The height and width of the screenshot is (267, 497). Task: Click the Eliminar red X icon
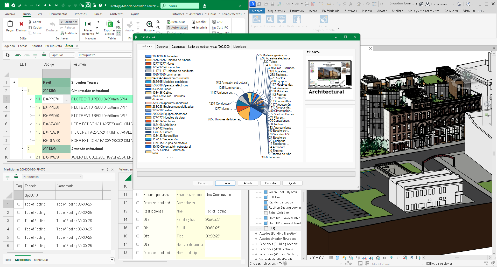point(21,24)
